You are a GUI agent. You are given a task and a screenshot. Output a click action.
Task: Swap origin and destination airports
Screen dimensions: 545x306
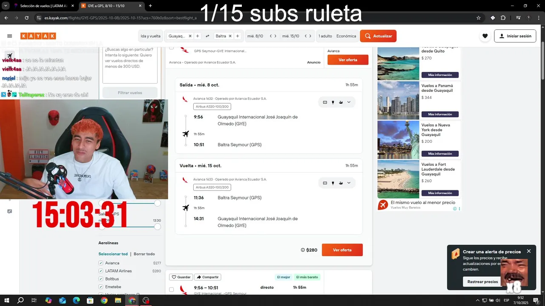pos(207,36)
